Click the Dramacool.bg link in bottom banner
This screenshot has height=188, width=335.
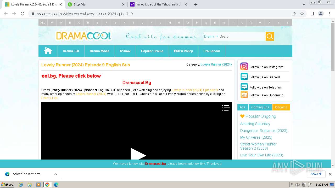[x=155, y=164]
